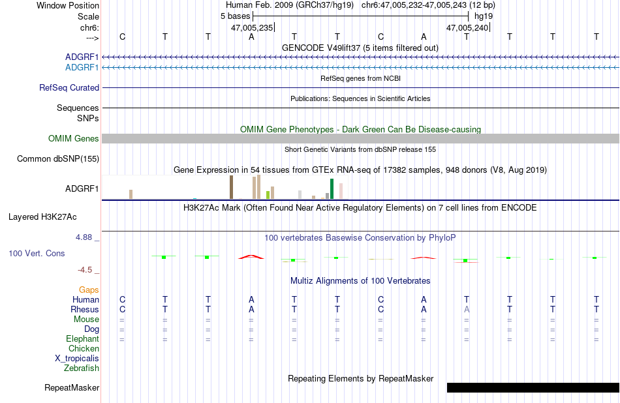
Task: Click the first base C in the sequence row
Action: tap(122, 37)
